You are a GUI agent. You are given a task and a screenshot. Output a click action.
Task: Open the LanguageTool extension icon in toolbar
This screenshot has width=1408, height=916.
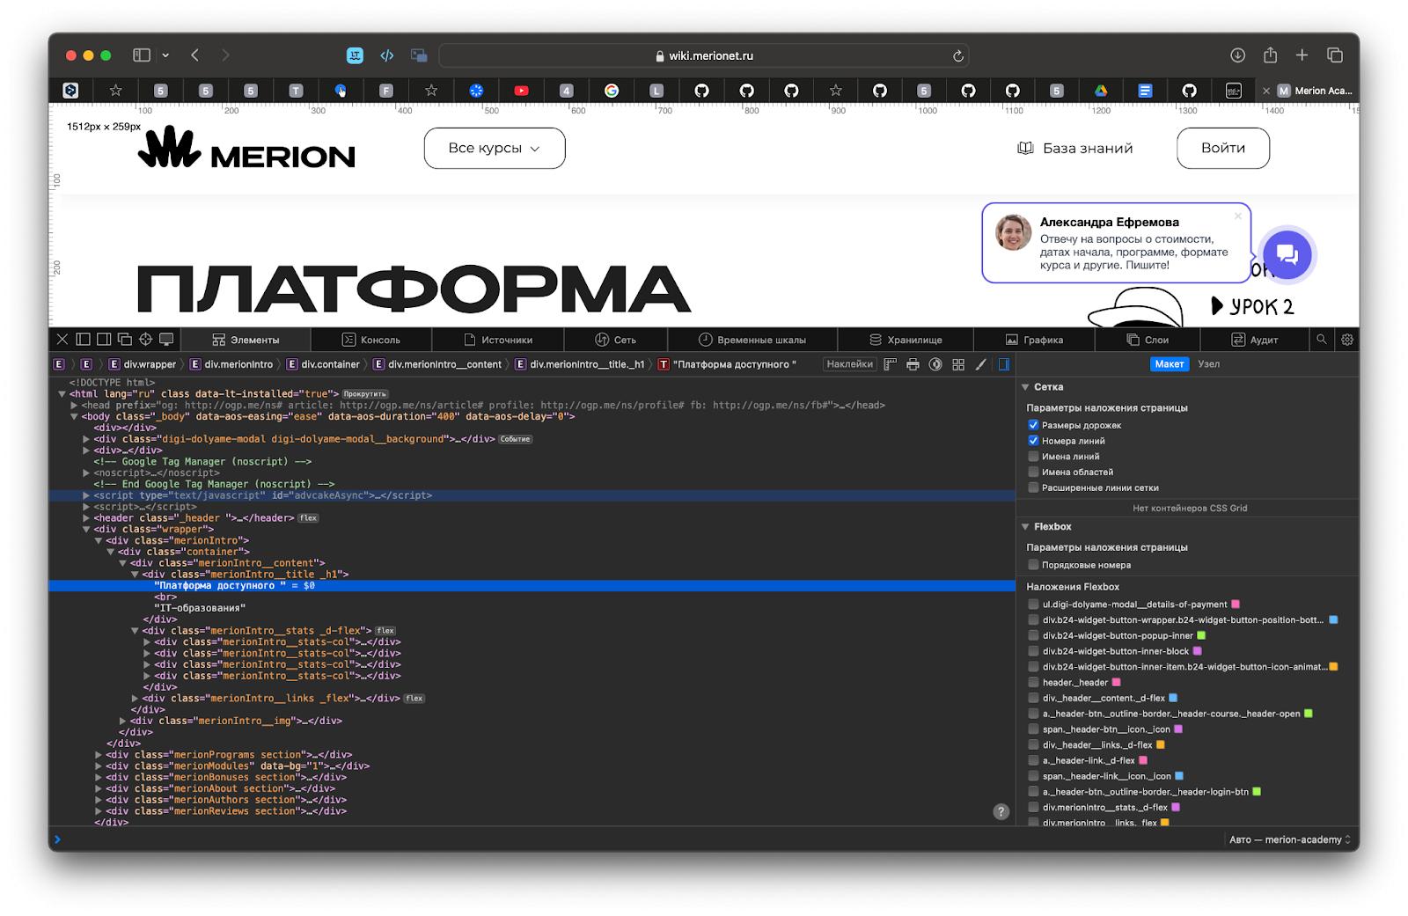point(355,55)
